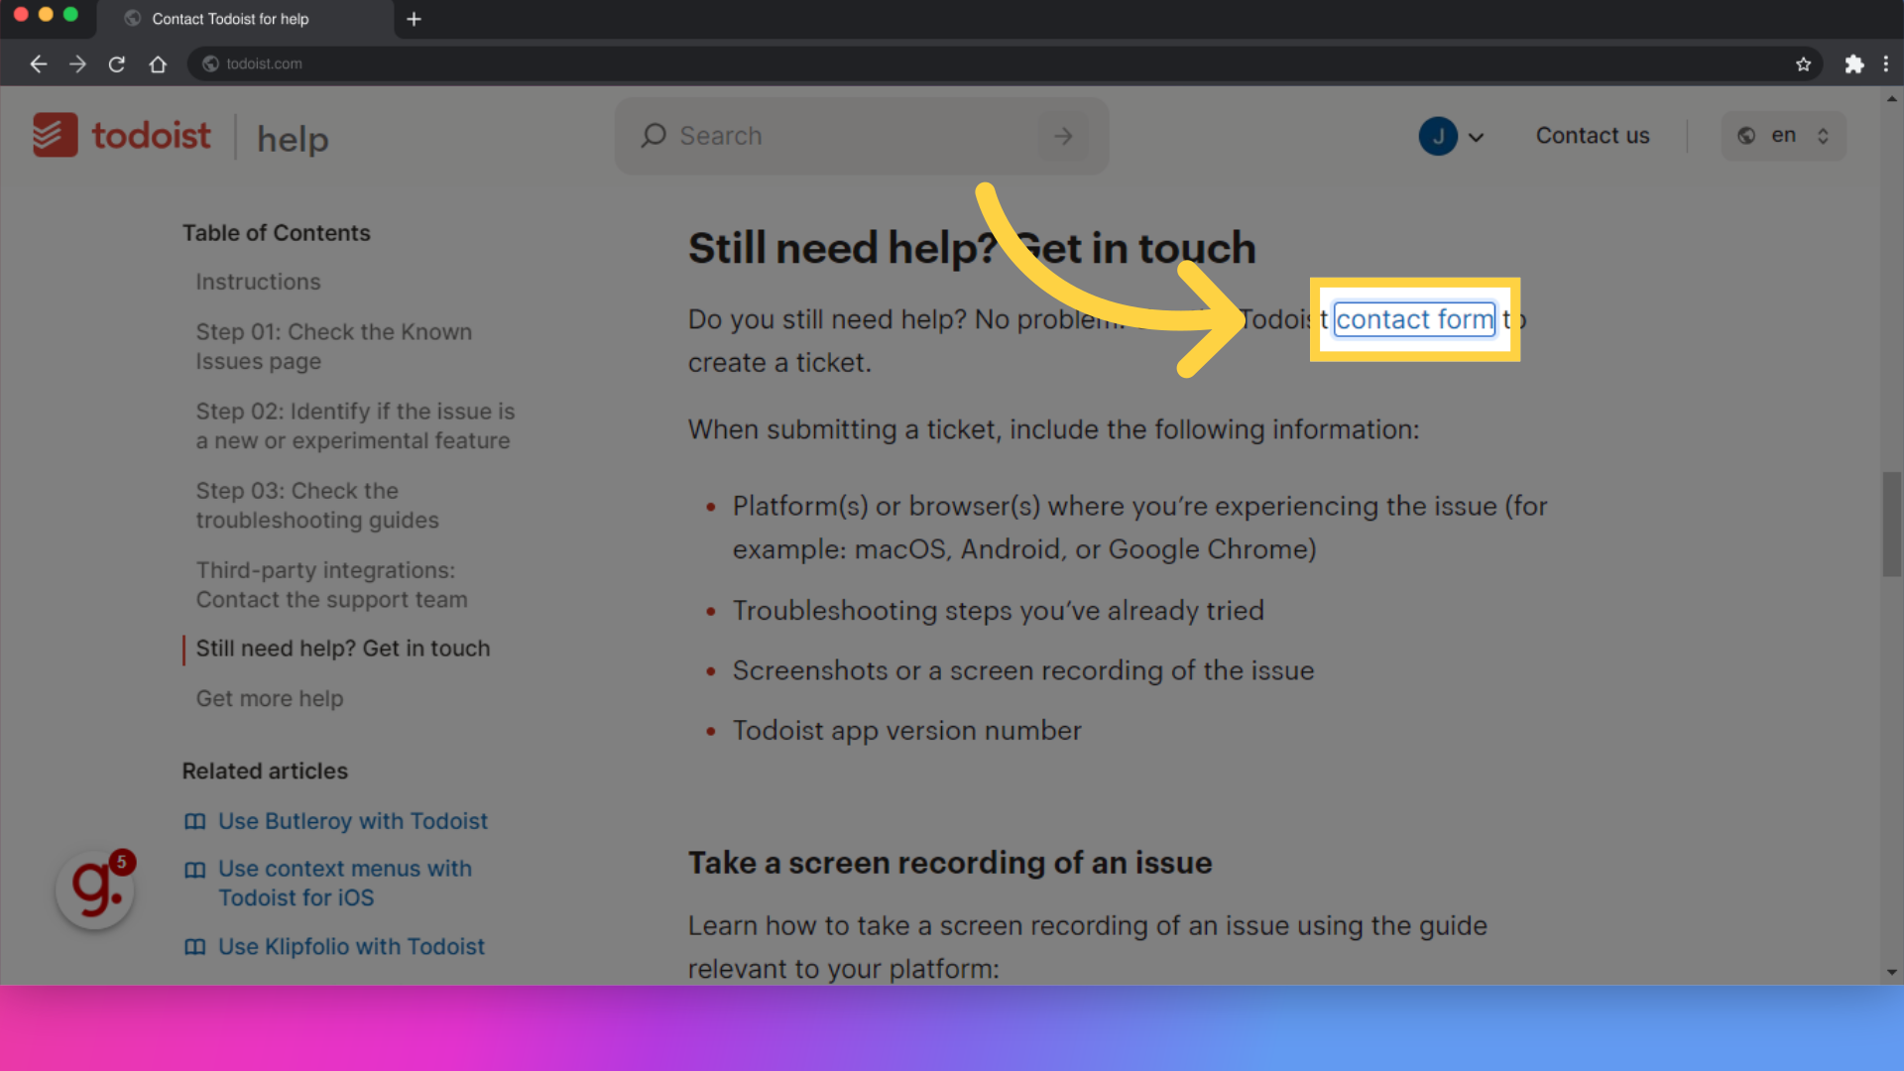This screenshot has height=1071, width=1904.
Task: Go to Step 03: Check the troubleshooting guides
Action: pos(317,505)
